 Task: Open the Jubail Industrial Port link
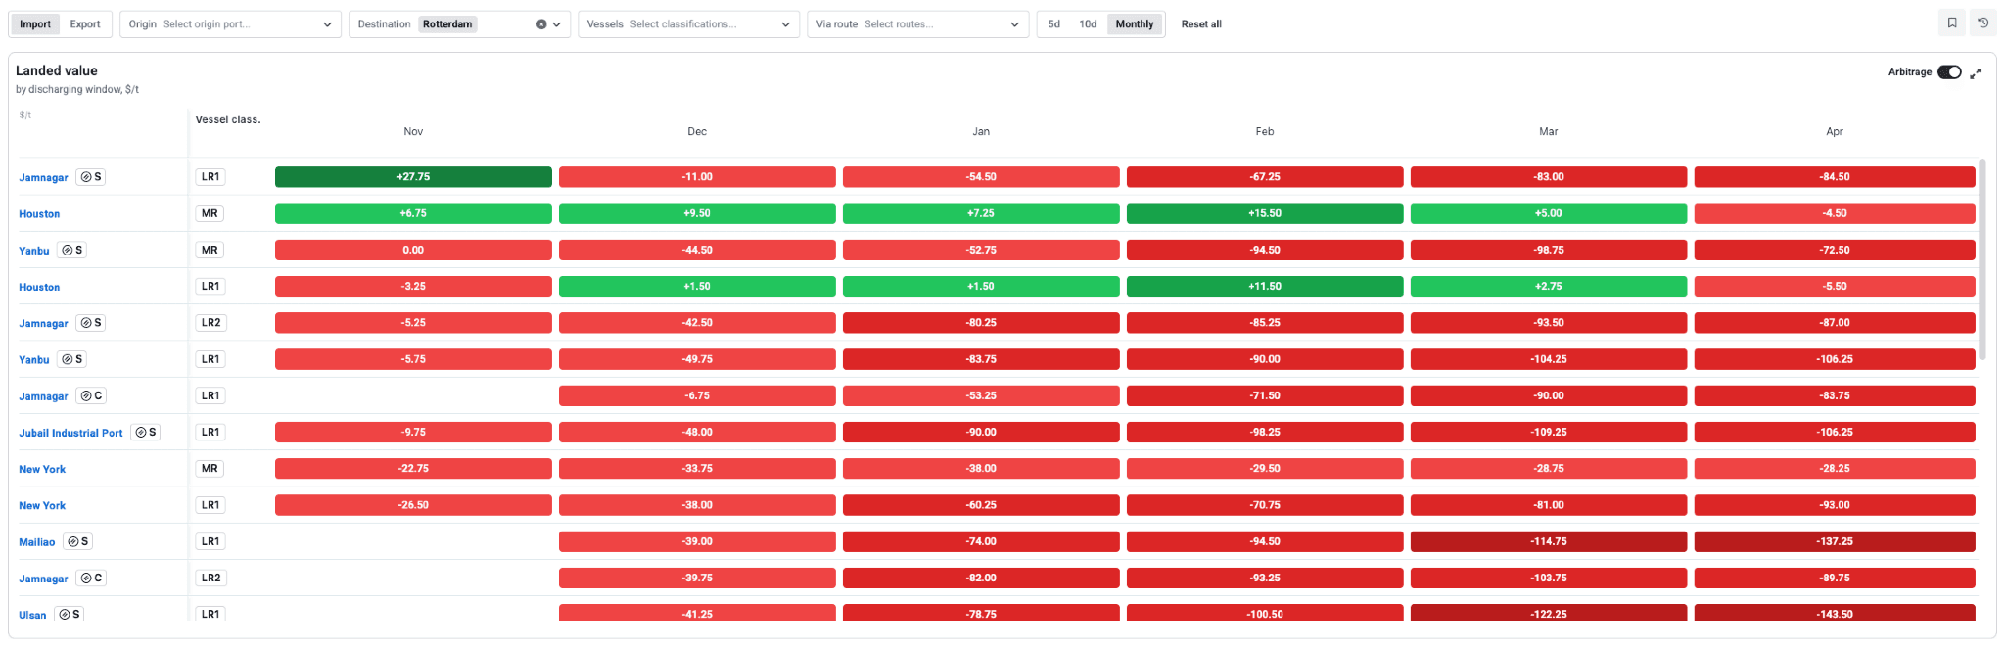click(70, 433)
